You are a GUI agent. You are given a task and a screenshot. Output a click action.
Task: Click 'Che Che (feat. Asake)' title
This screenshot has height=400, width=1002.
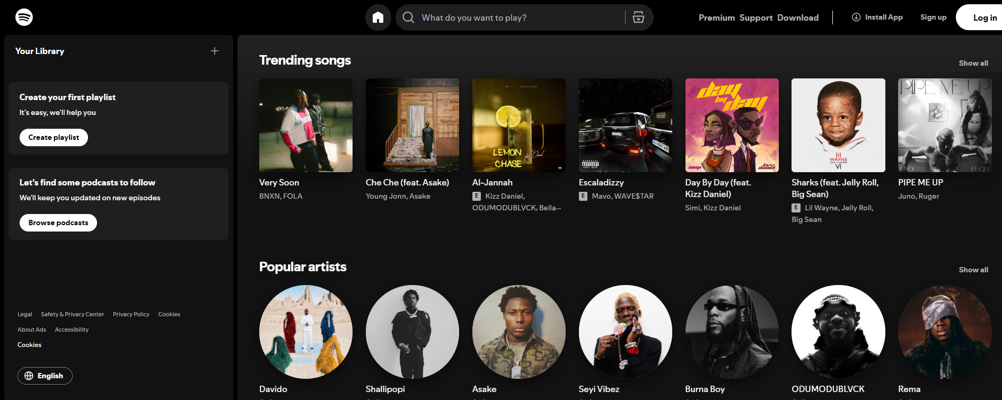click(x=407, y=182)
